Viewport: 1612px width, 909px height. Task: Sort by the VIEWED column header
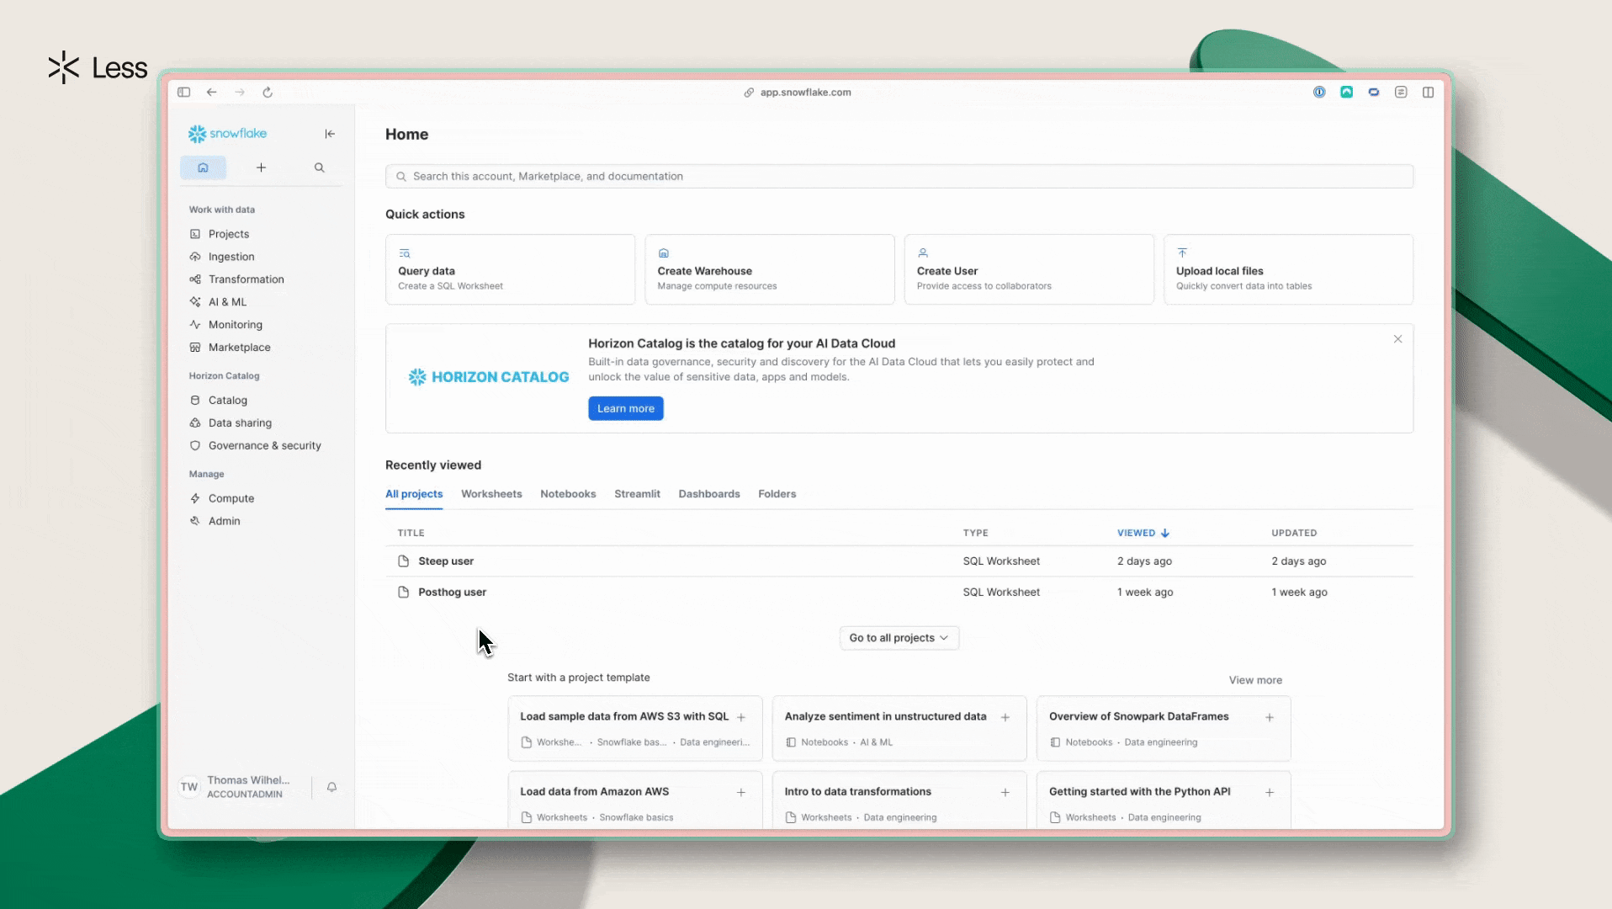point(1143,533)
